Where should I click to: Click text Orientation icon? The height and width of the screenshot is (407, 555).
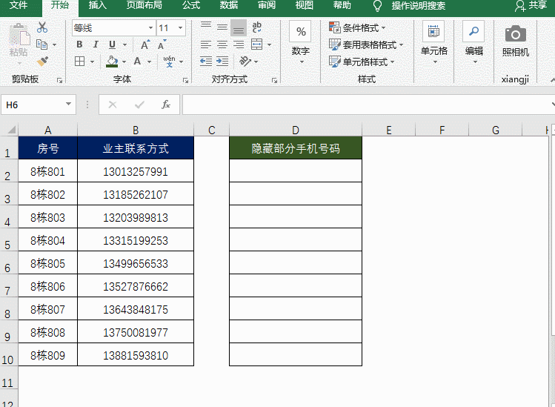(245, 62)
